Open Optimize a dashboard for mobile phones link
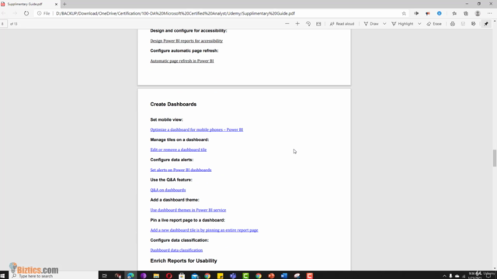497x279 pixels. coord(196,129)
